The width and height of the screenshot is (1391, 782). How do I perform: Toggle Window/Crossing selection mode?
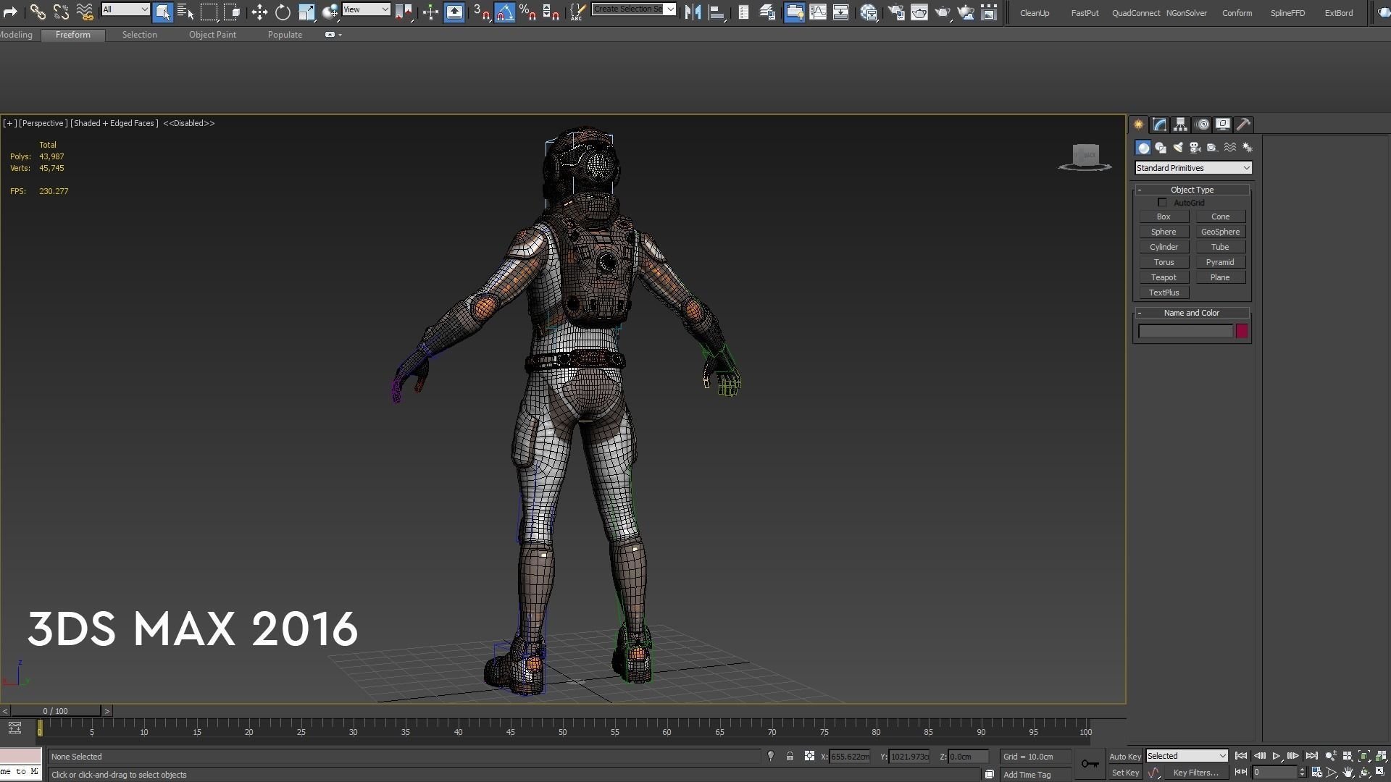click(232, 12)
